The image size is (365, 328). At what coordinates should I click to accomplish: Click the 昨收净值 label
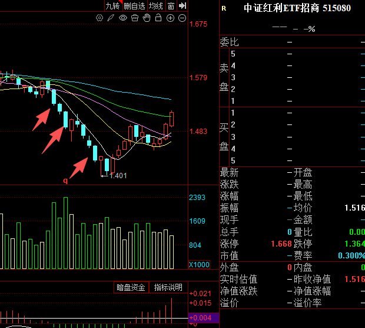tap(312, 279)
